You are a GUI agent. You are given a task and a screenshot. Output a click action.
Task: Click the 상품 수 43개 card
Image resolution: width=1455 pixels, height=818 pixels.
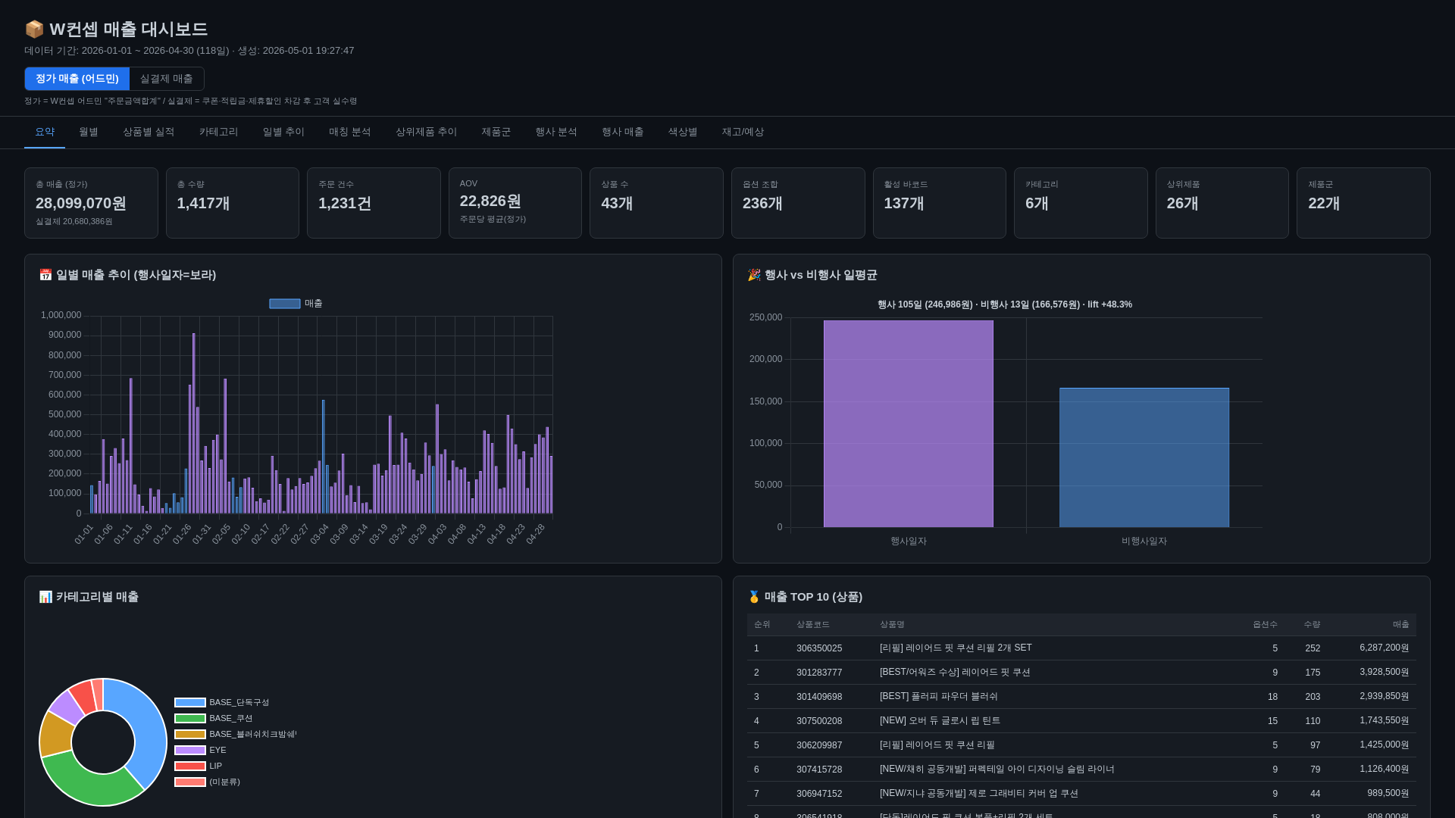click(656, 203)
